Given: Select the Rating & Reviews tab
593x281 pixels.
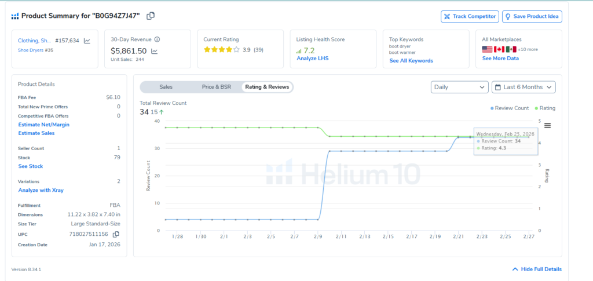Looking at the screenshot, I should pyautogui.click(x=267, y=87).
